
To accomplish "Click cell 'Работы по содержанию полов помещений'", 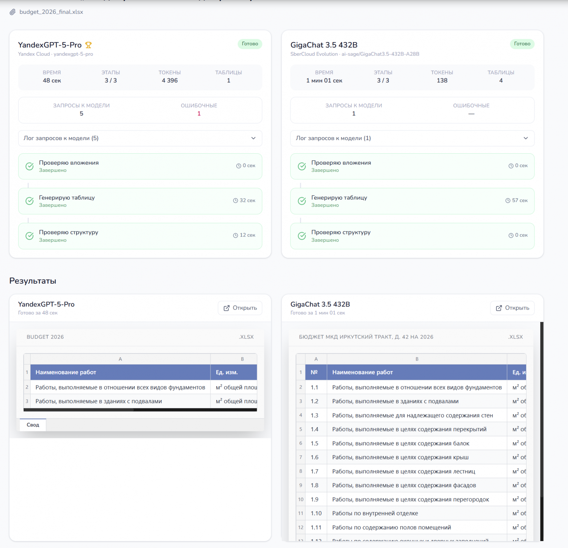I will (417, 527).
